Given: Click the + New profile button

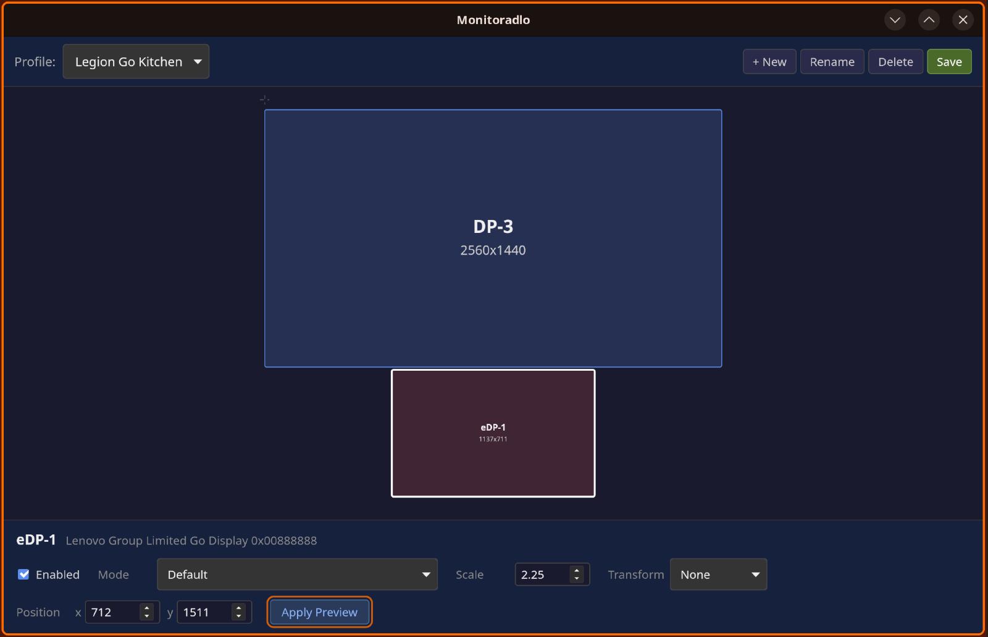Looking at the screenshot, I should pyautogui.click(x=769, y=62).
